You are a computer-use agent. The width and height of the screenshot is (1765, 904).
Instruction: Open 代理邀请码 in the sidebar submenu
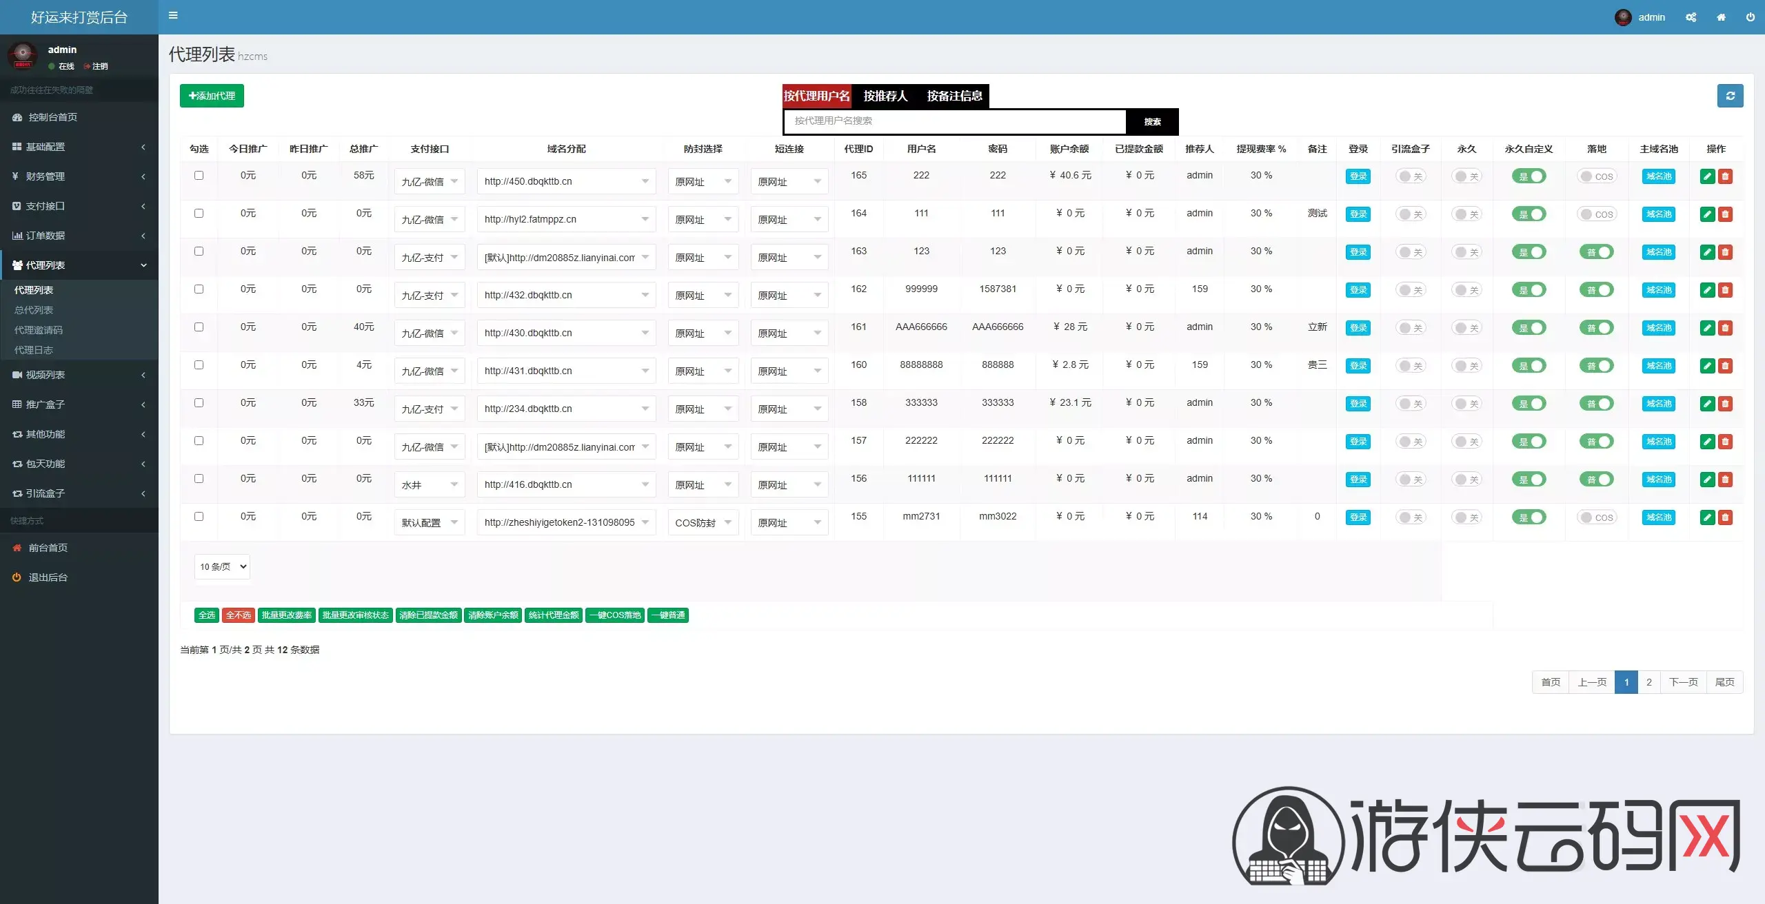[39, 330]
